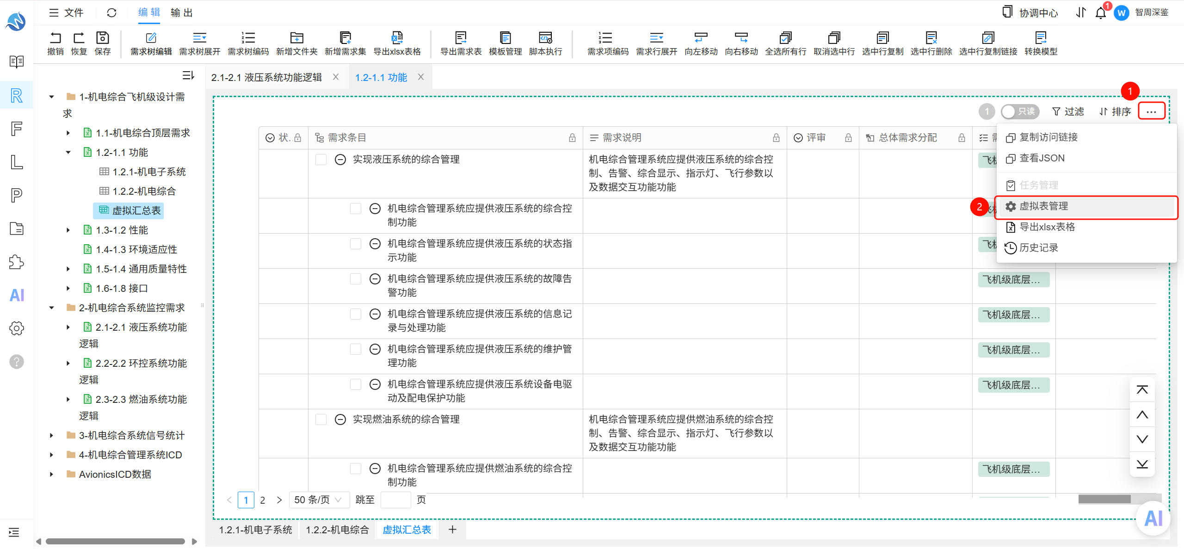Click the 排序 sort button

coord(1115,111)
